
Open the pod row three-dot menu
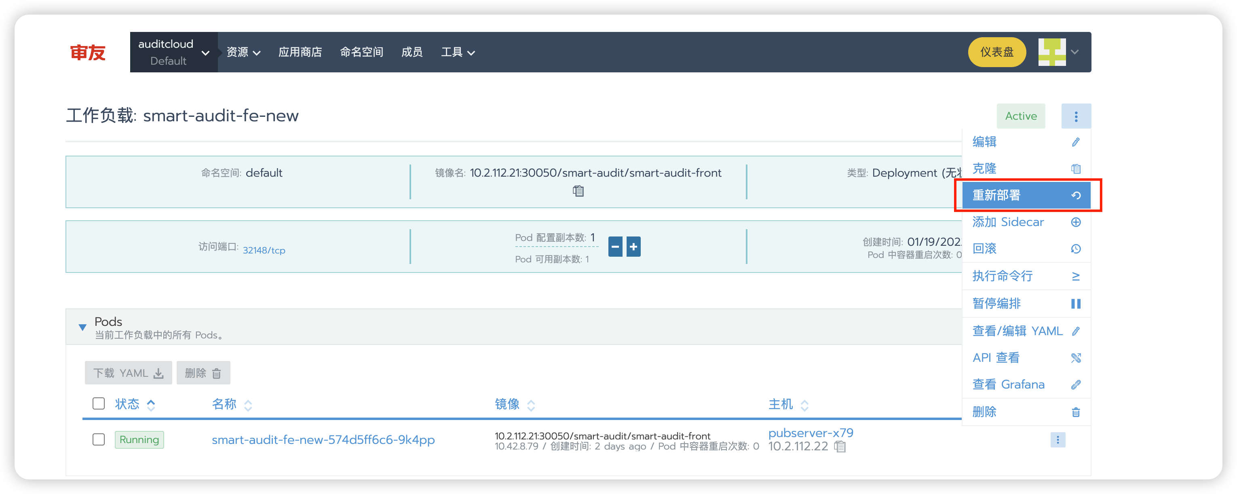tap(1058, 440)
